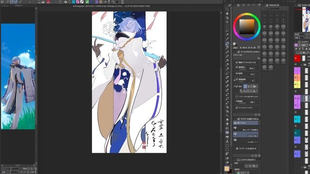
Task: Enable the unchecked vector-related checkbox
Action: click(237, 97)
